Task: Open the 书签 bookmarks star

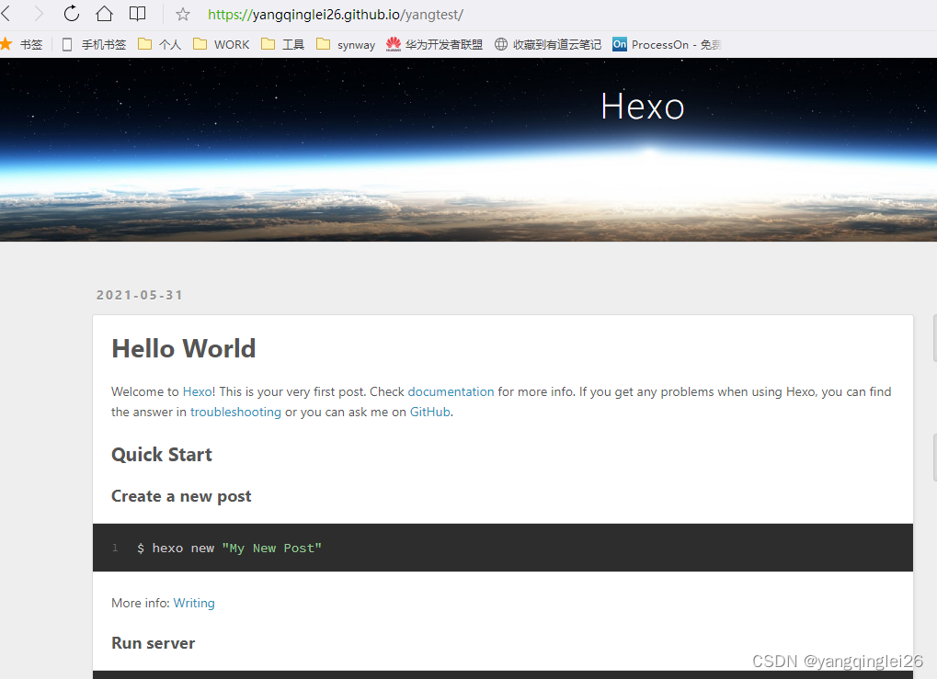Action: point(21,44)
